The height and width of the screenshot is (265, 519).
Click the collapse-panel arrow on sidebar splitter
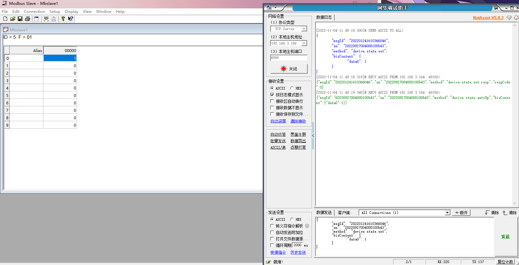[313, 135]
